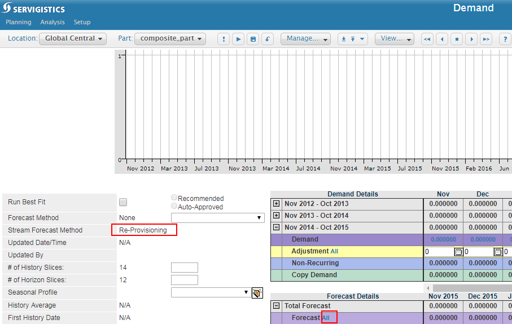Click the History Slices value 14
This screenshot has width=512, height=324.
click(122, 268)
